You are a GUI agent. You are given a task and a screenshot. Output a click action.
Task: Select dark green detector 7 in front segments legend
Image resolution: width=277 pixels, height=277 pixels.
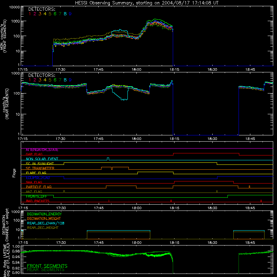(x=60, y=14)
